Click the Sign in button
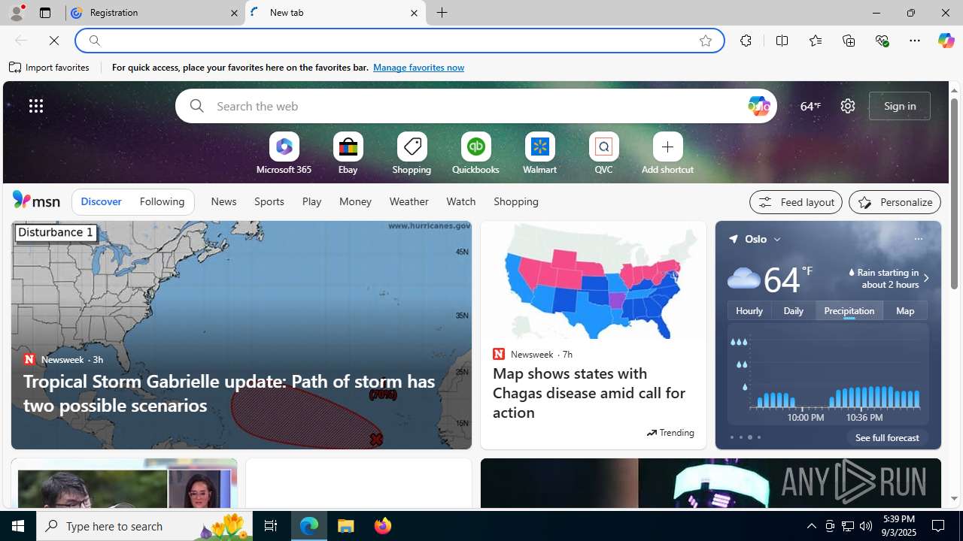 900,106
